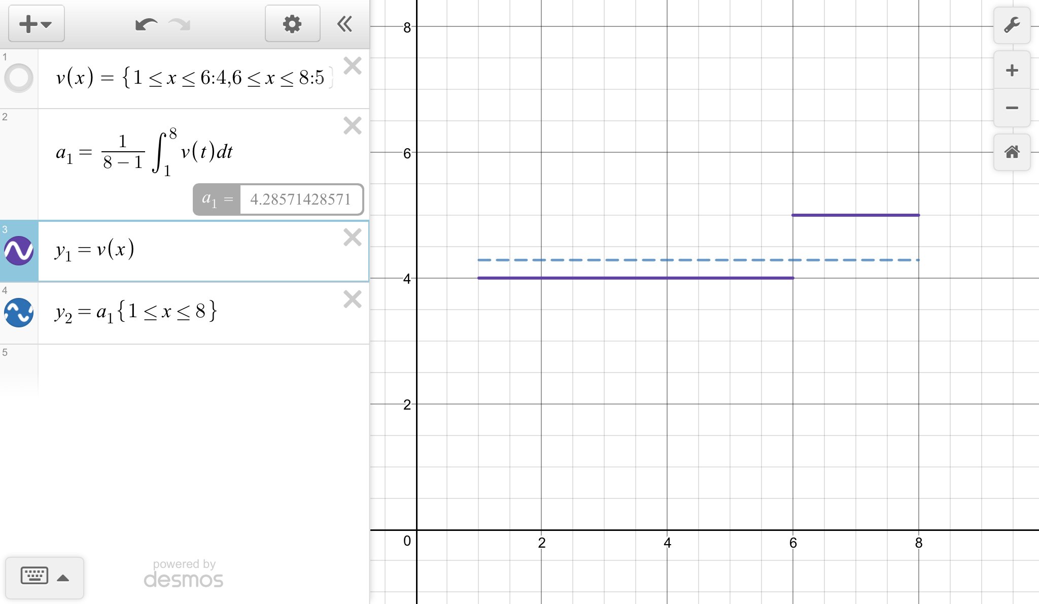Zoom out on the graph
This screenshot has height=604, width=1039.
click(1012, 108)
